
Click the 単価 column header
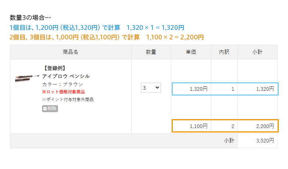pos(191,52)
